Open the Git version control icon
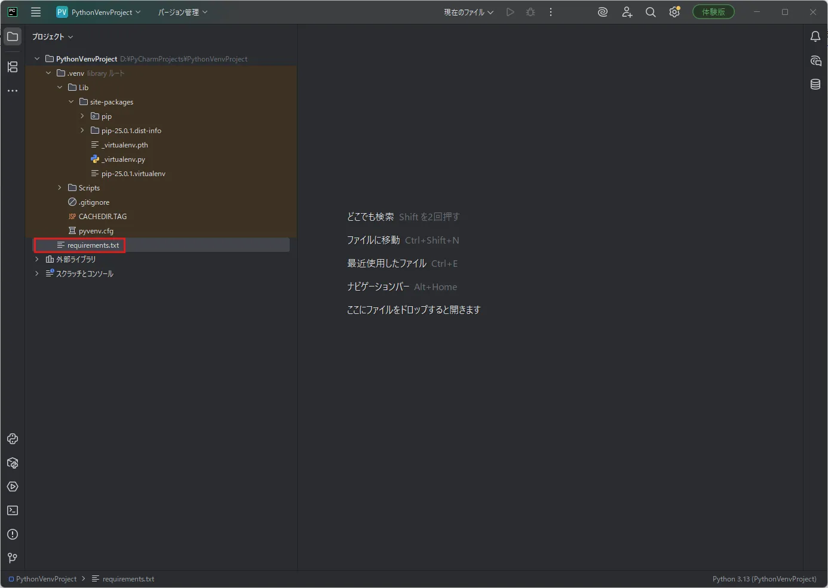Viewport: 828px width, 588px height. (x=13, y=558)
